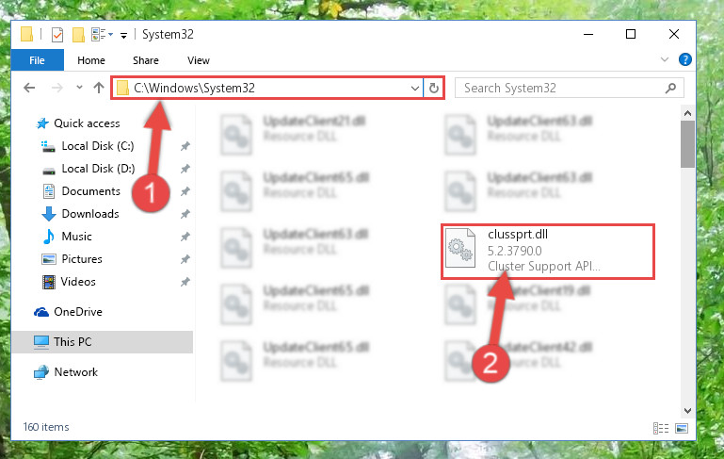Unpin Documents via its pin icon

pos(185,191)
